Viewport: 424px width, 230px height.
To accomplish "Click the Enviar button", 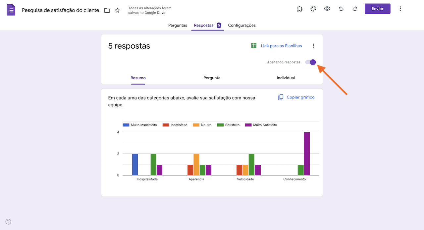I will (x=377, y=9).
